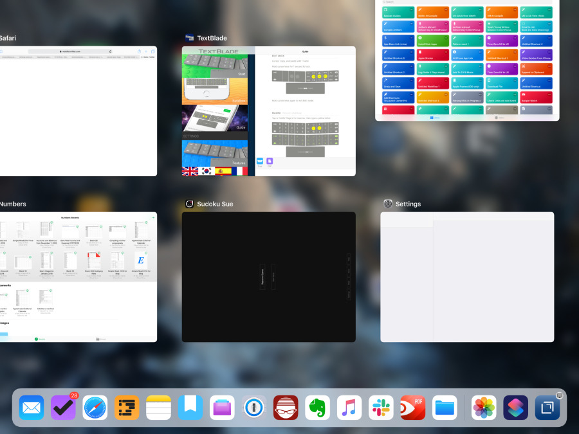Open the Features section in TextBlade

(215, 154)
